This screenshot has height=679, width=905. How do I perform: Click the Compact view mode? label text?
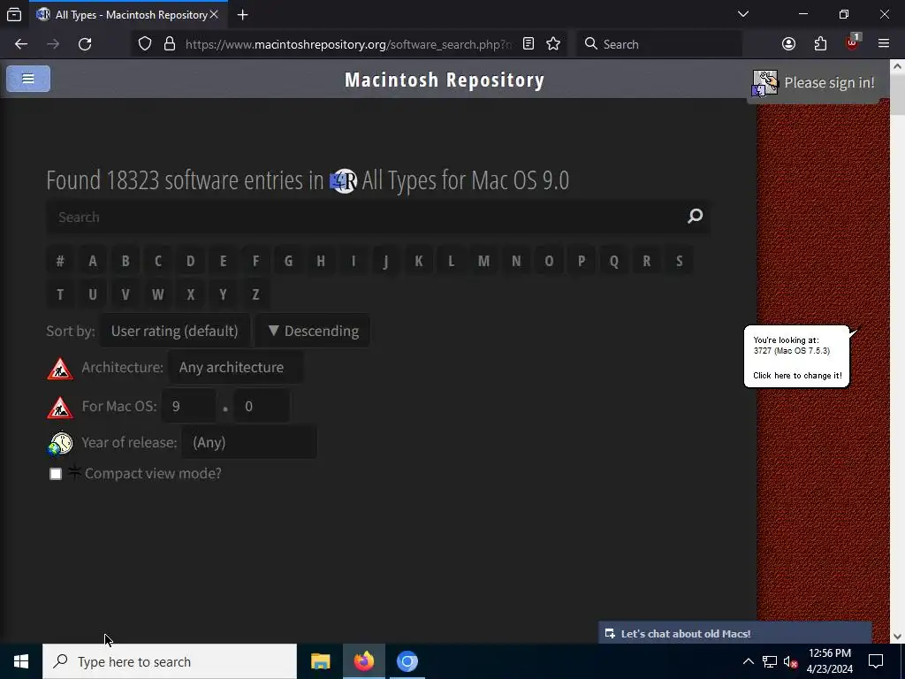[153, 474]
